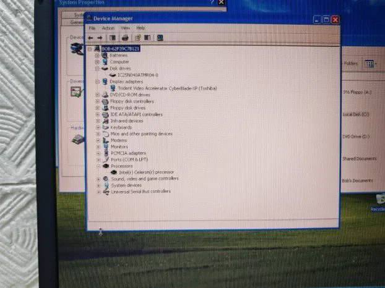Viewport: 385px width, 288px height.
Task: Open the Help menu
Action: (x=141, y=28)
